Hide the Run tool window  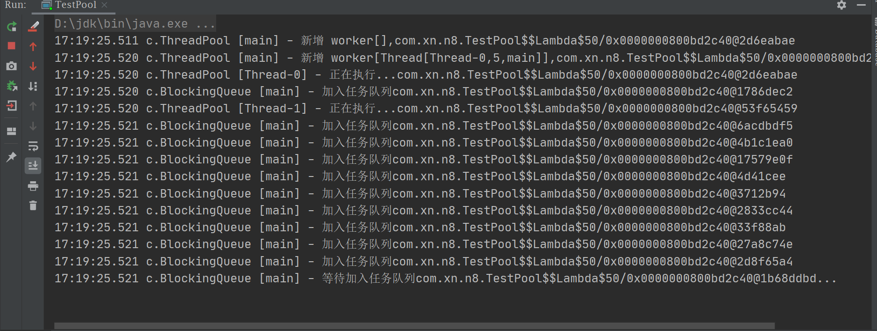(x=861, y=5)
